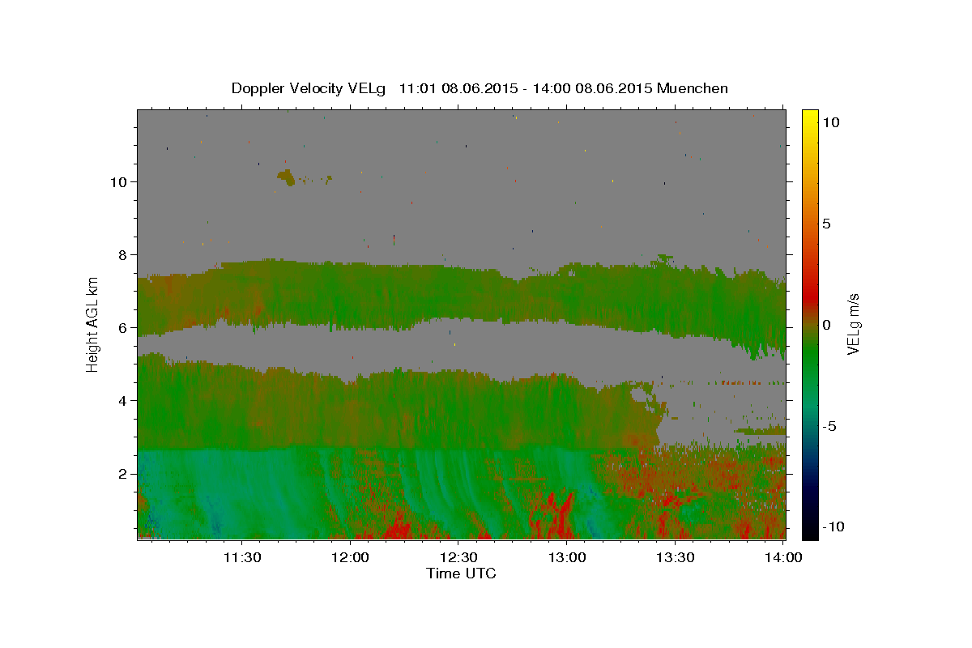The height and width of the screenshot is (648, 972).
Task: Click the small isolated echo near 10 km height
Action: click(288, 176)
